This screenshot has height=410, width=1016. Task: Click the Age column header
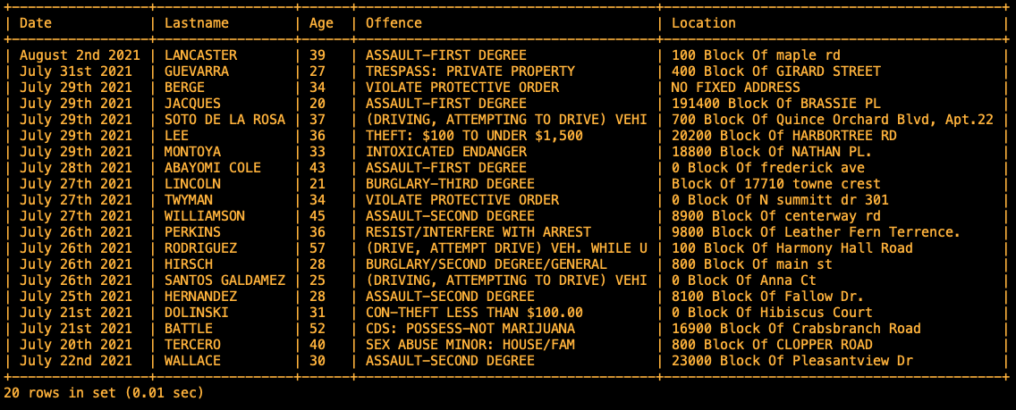point(320,23)
